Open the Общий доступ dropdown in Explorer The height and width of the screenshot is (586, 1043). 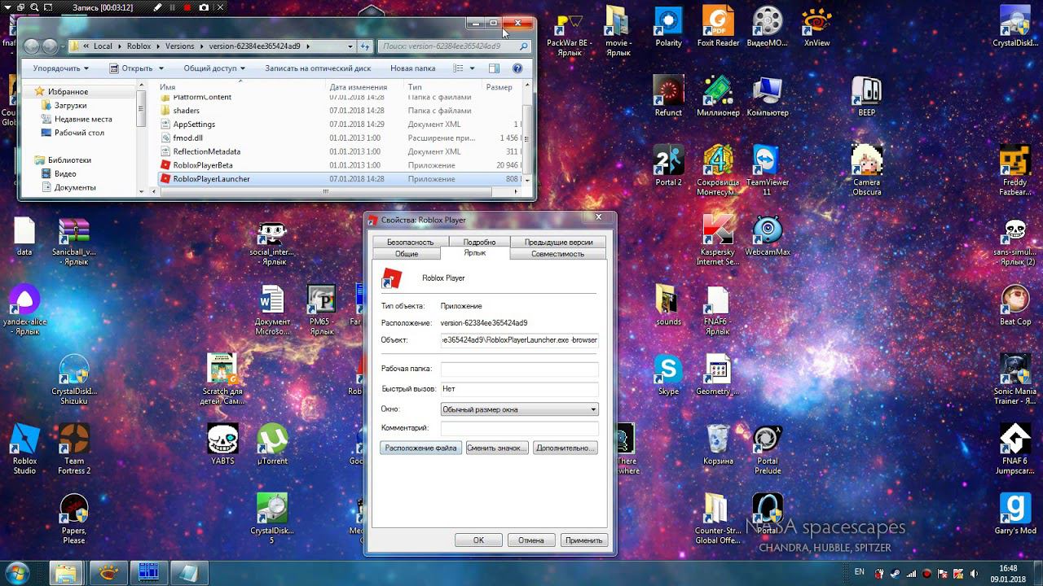pos(214,68)
